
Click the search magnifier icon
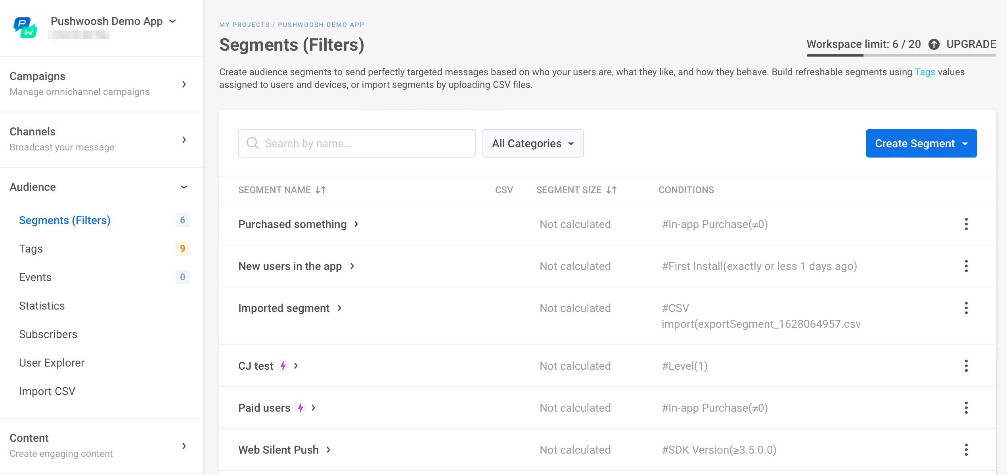click(x=253, y=143)
